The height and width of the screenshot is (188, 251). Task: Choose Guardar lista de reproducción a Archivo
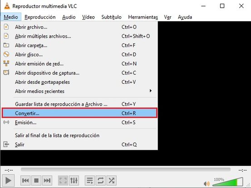click(x=79, y=104)
